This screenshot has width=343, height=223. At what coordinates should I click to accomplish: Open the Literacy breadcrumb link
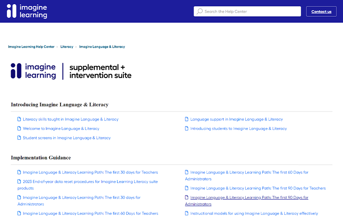67,47
